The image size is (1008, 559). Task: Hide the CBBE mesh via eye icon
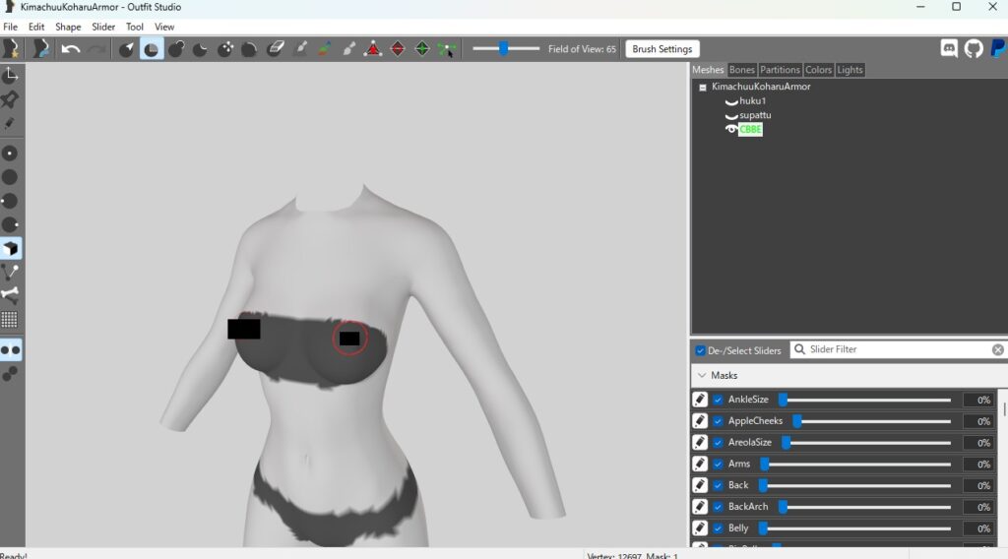coord(731,129)
